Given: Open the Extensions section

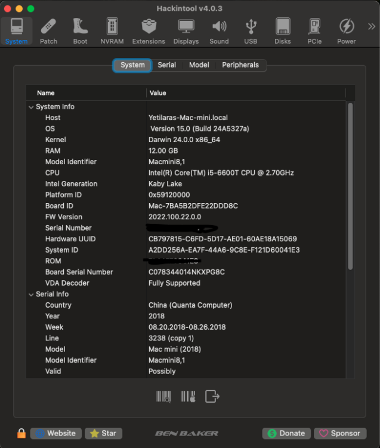Looking at the screenshot, I should pos(149,31).
